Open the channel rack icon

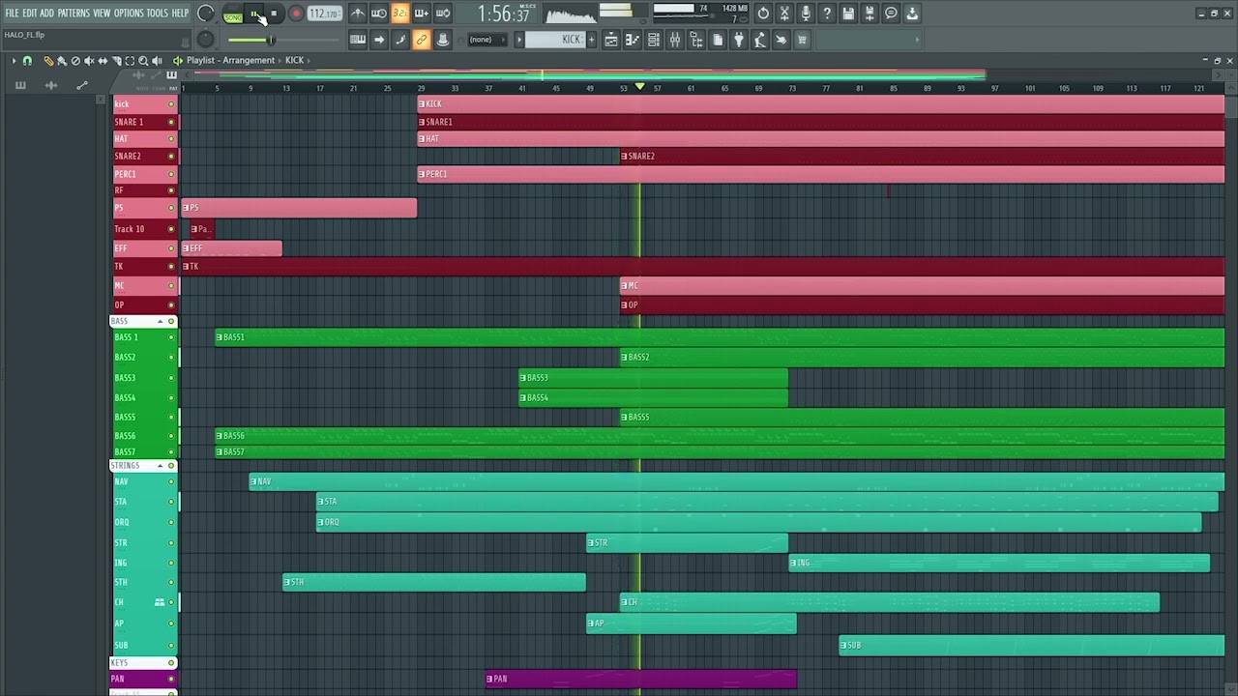[x=654, y=40]
